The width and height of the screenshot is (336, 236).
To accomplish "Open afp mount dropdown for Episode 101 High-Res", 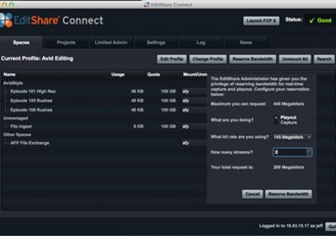I will coord(194,91).
